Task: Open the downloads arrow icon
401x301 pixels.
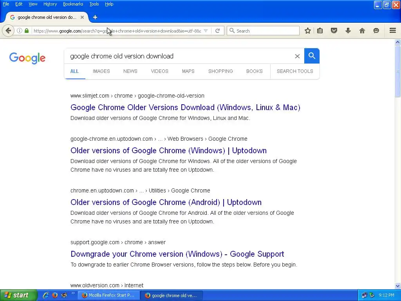Action: (x=348, y=31)
